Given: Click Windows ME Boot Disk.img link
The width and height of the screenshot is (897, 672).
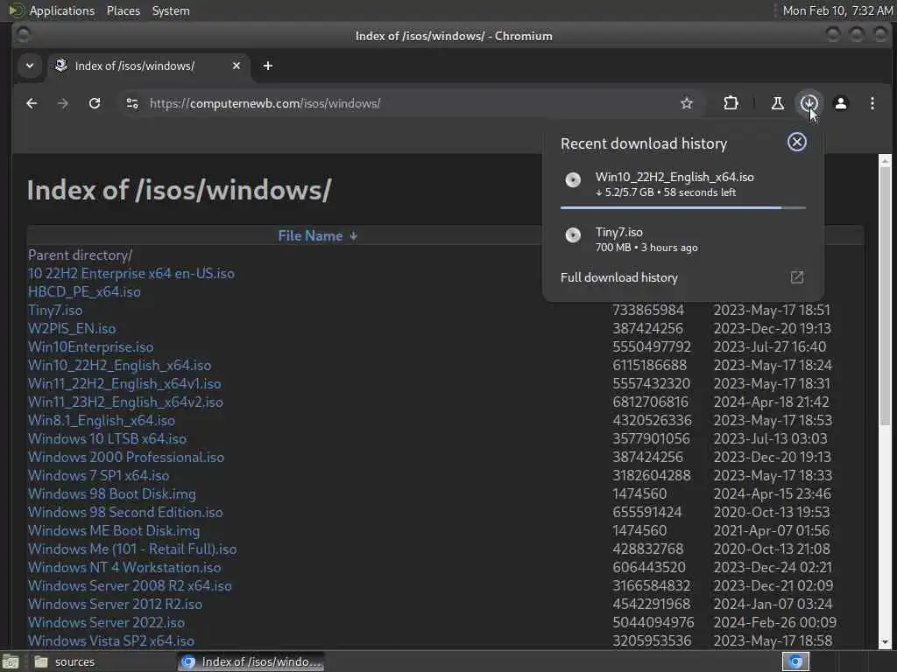Looking at the screenshot, I should point(114,530).
